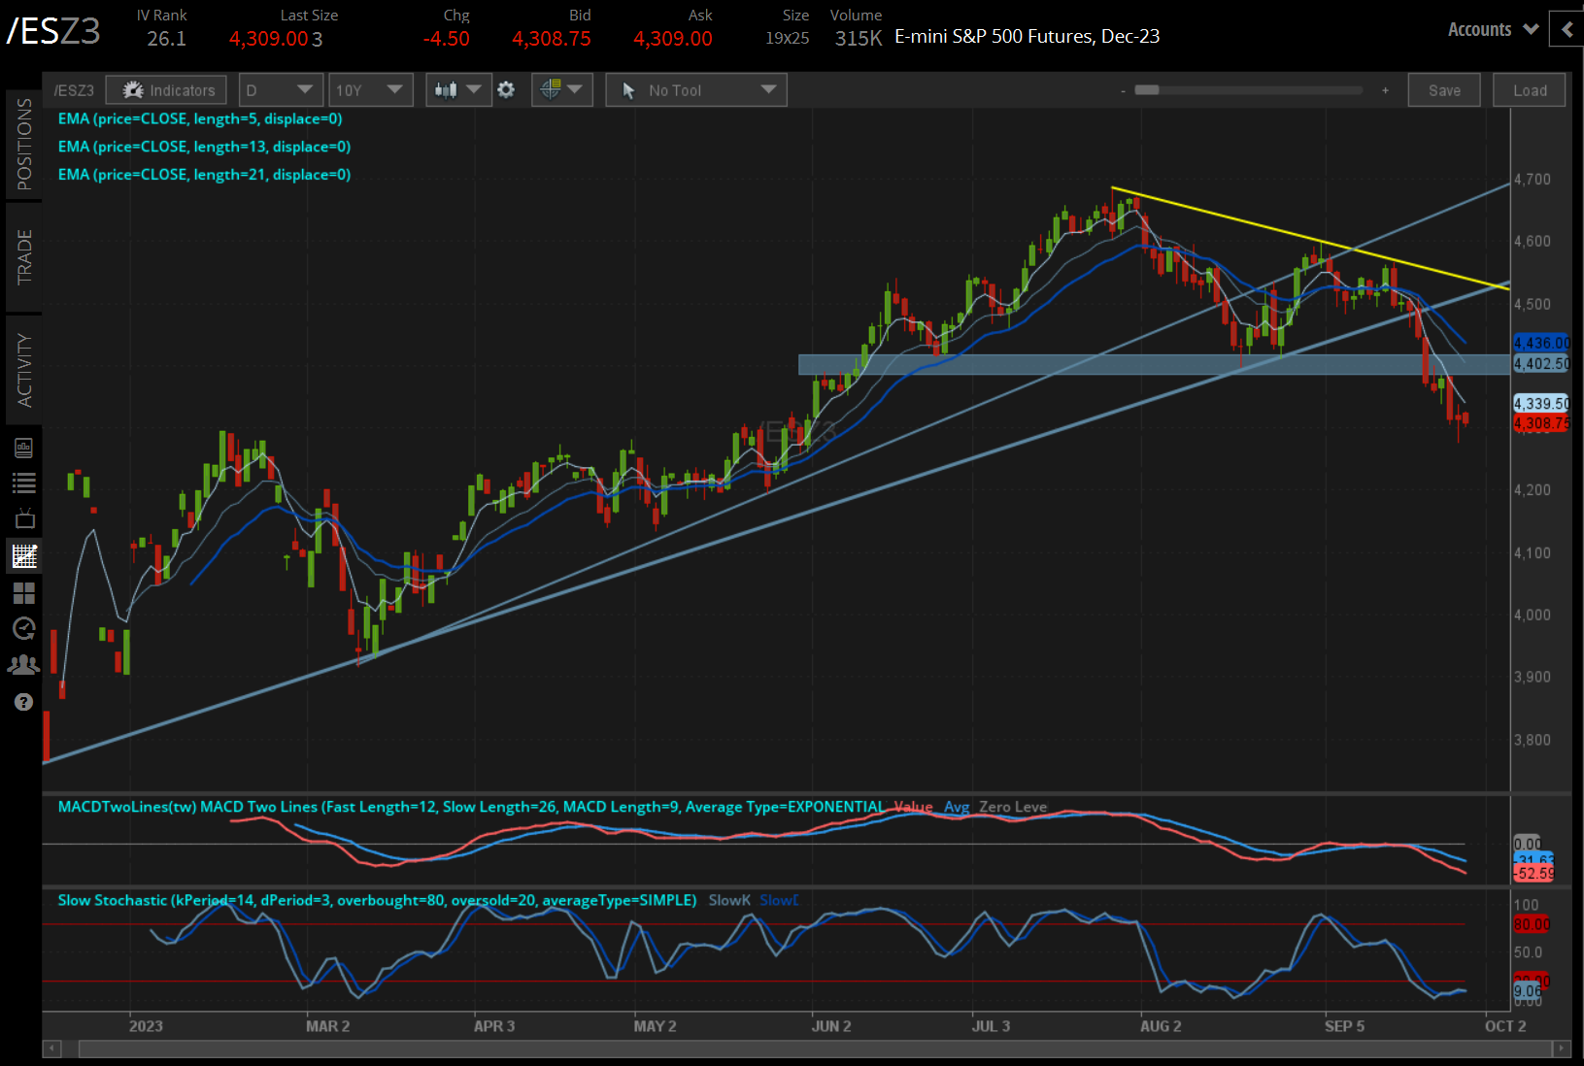This screenshot has height=1066, width=1584.
Task: Click the account statement report icon
Action: (x=24, y=447)
